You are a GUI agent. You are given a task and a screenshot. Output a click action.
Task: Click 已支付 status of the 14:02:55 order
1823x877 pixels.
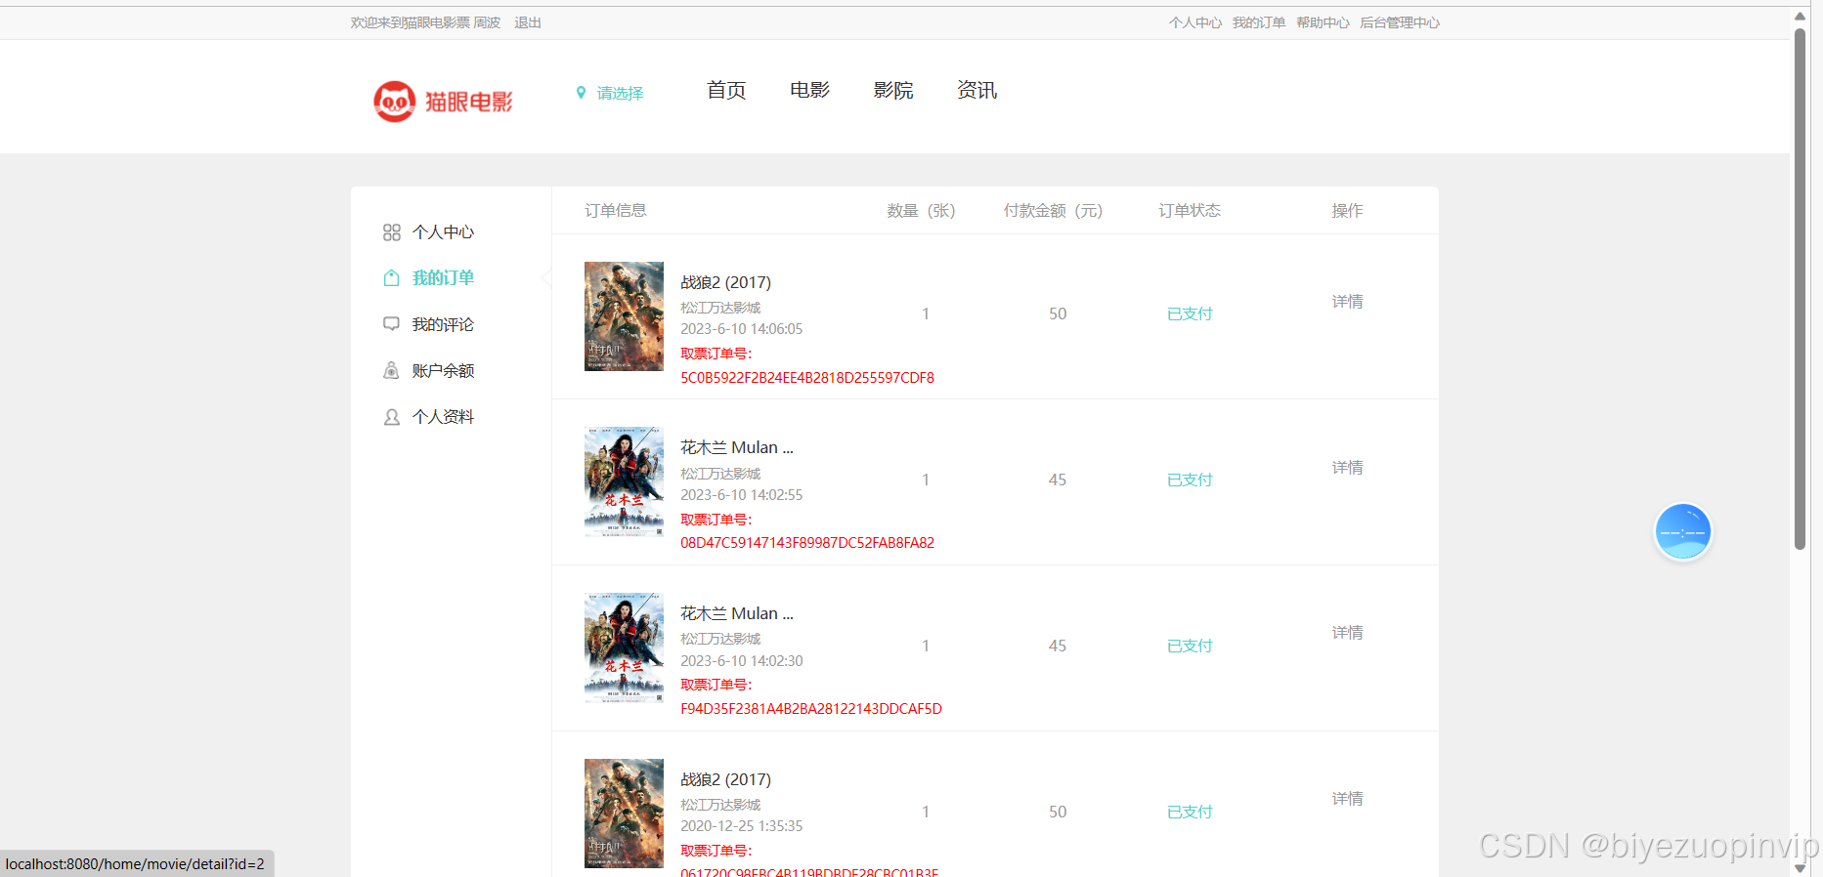[1190, 480]
